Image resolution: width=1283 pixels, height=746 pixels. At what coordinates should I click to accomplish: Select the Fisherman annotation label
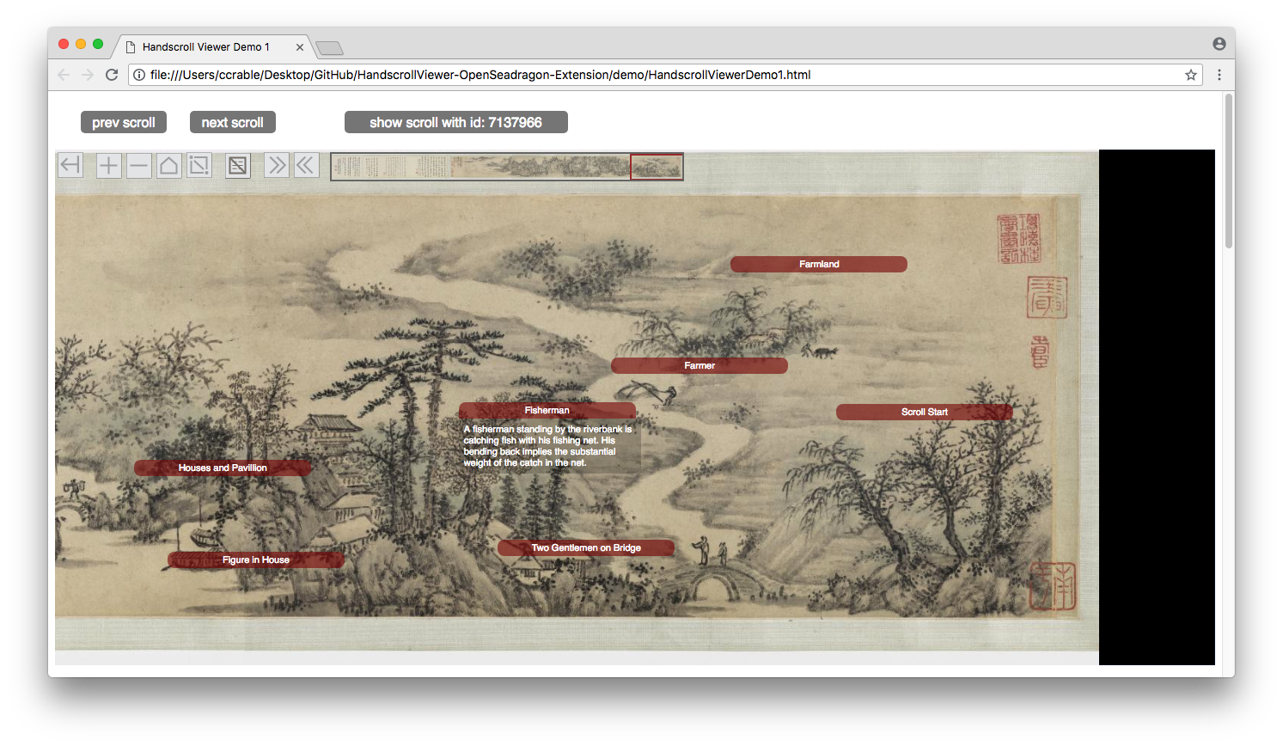coord(547,410)
